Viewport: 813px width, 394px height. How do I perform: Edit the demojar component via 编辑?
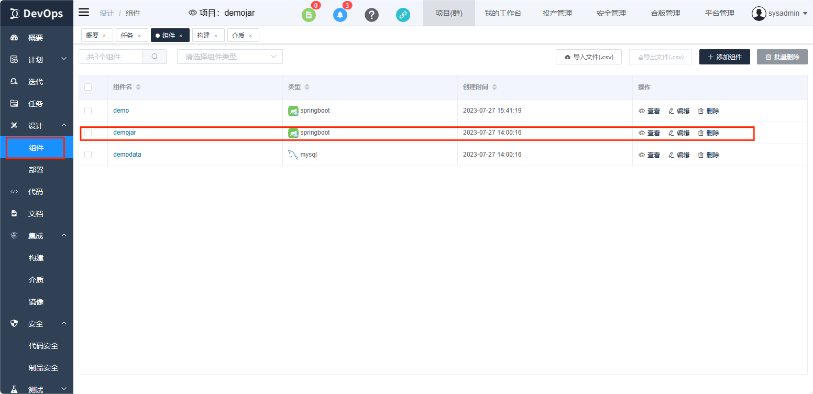click(679, 133)
